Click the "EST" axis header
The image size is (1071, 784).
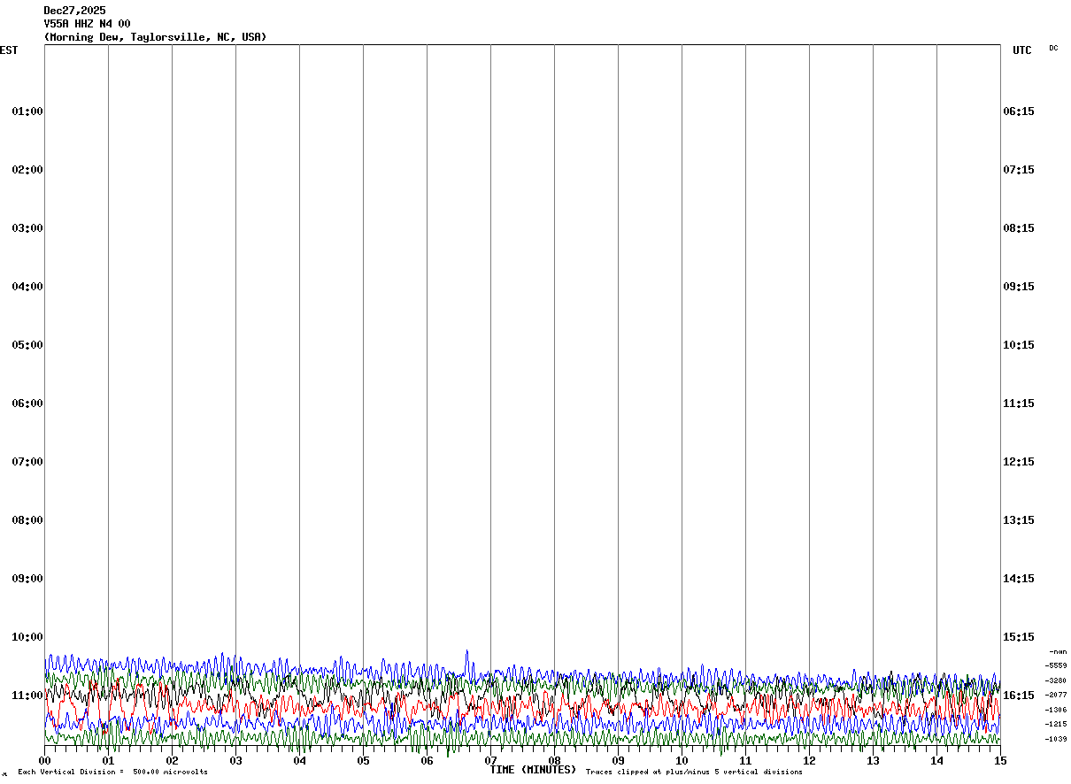tap(9, 50)
